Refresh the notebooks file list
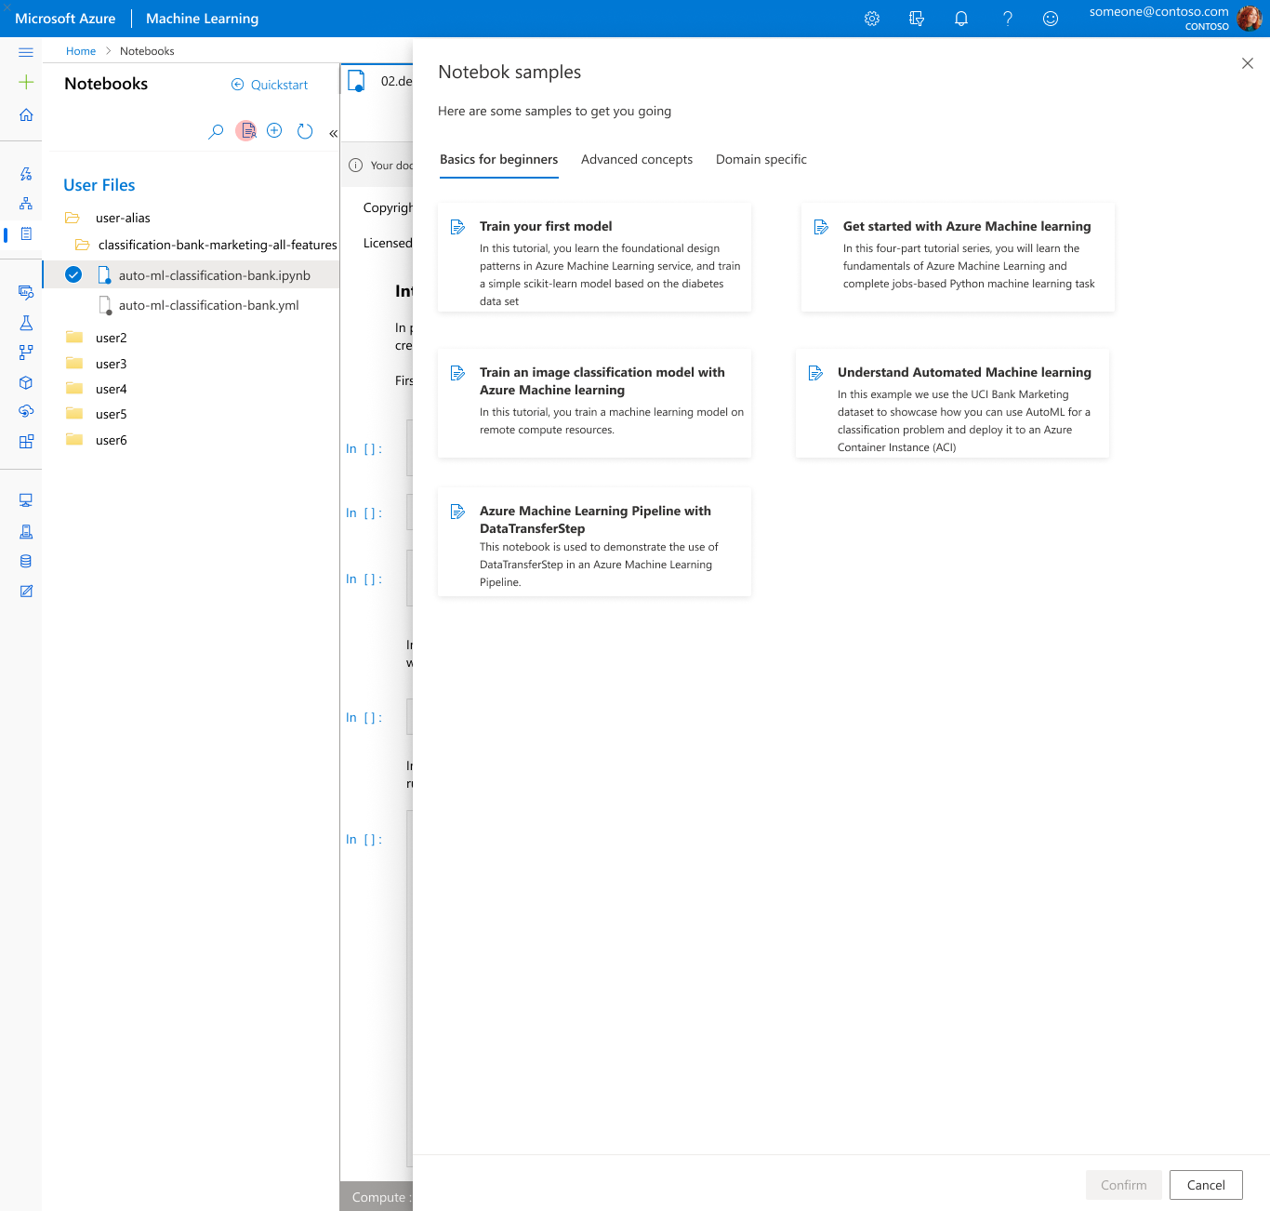 305,131
